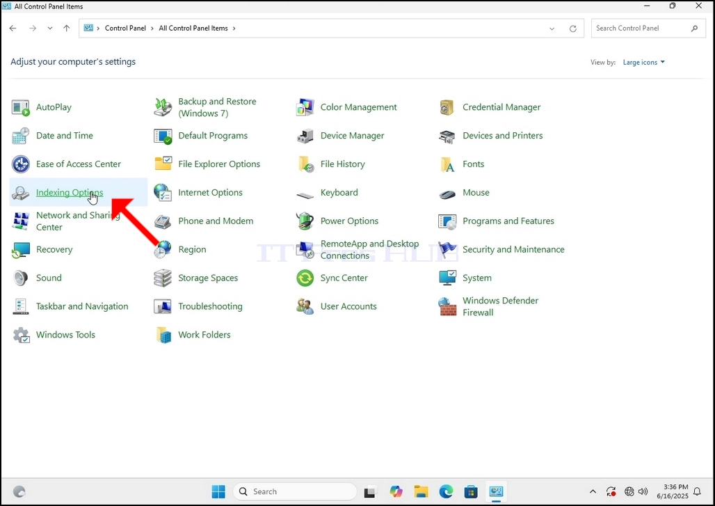Click the Task View taskbar icon
Viewport: 715px width, 506px height.
coord(370,492)
